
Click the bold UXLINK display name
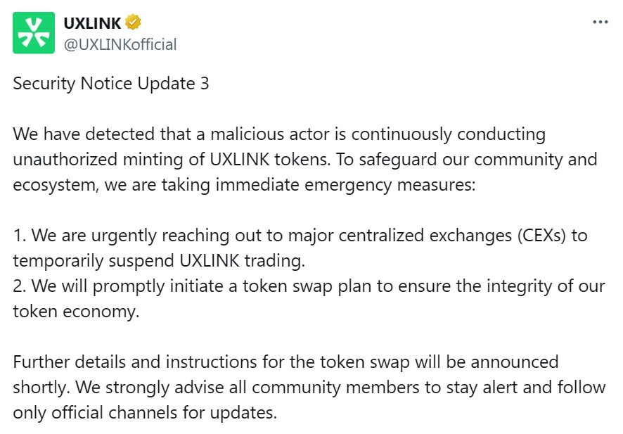pos(92,23)
